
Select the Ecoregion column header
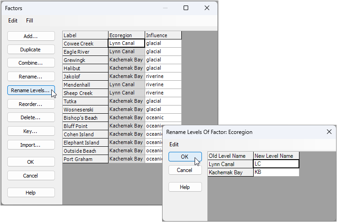pos(126,35)
